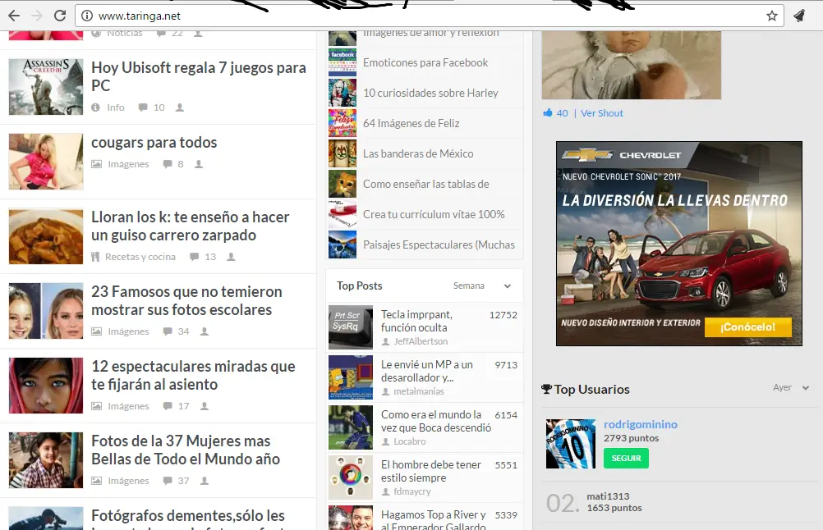Click comment icon on guiso carrero post
Viewport: 823px width, 530px height.
tap(194, 257)
